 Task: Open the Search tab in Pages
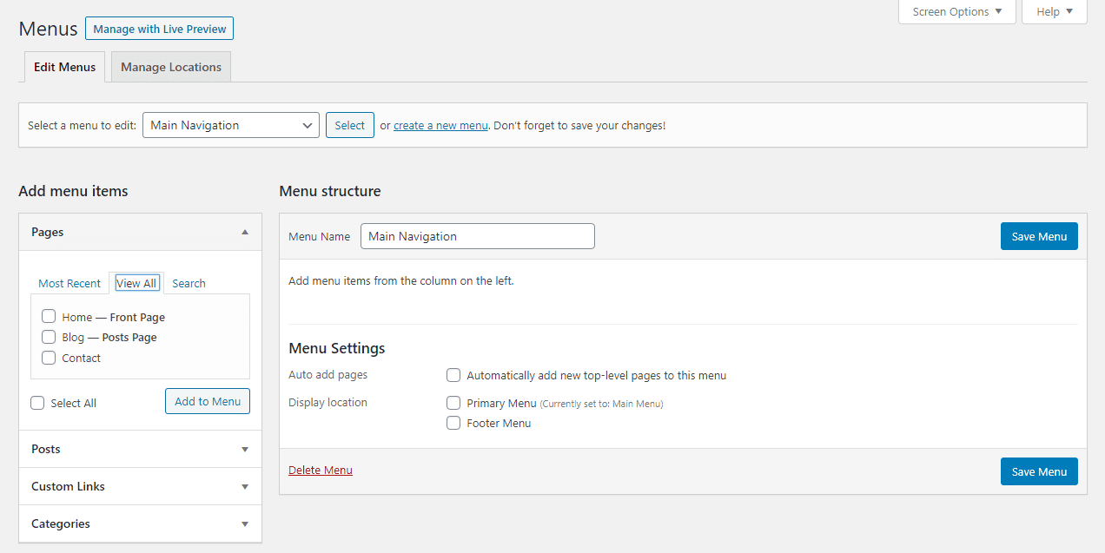pyautogui.click(x=189, y=283)
